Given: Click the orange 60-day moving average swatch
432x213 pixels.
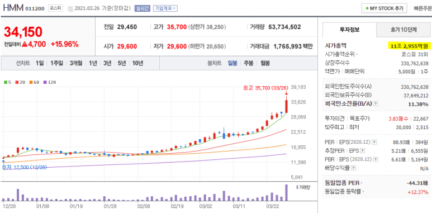Looking at the screenshot, I should click(31, 82).
